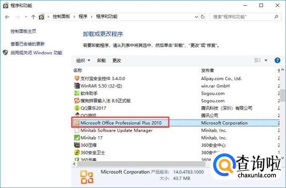286x188 pixels.
Task: Expand the 组织 dropdown menu
Action: tap(83, 61)
